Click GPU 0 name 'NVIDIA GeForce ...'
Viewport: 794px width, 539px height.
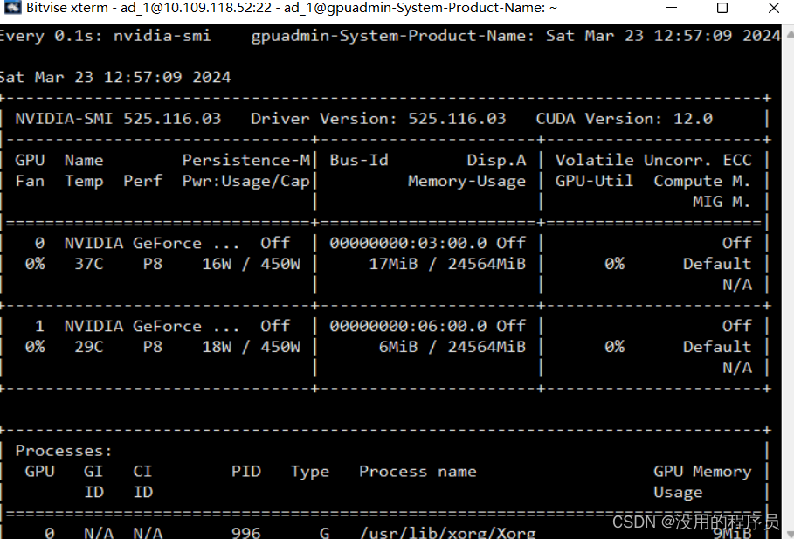coord(152,243)
